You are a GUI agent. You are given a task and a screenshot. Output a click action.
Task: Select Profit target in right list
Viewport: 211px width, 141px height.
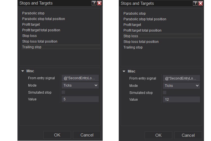point(132,25)
